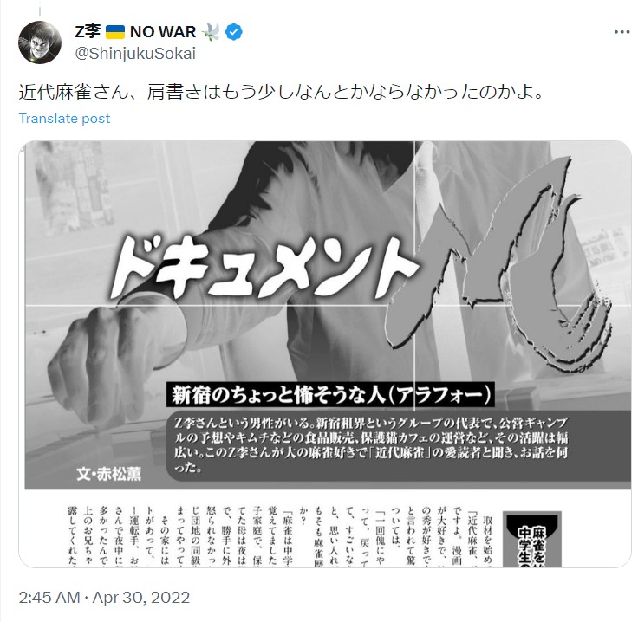The width and height of the screenshot is (638, 622).
Task: Click the large stylized M logo in the image
Action: coord(498,264)
